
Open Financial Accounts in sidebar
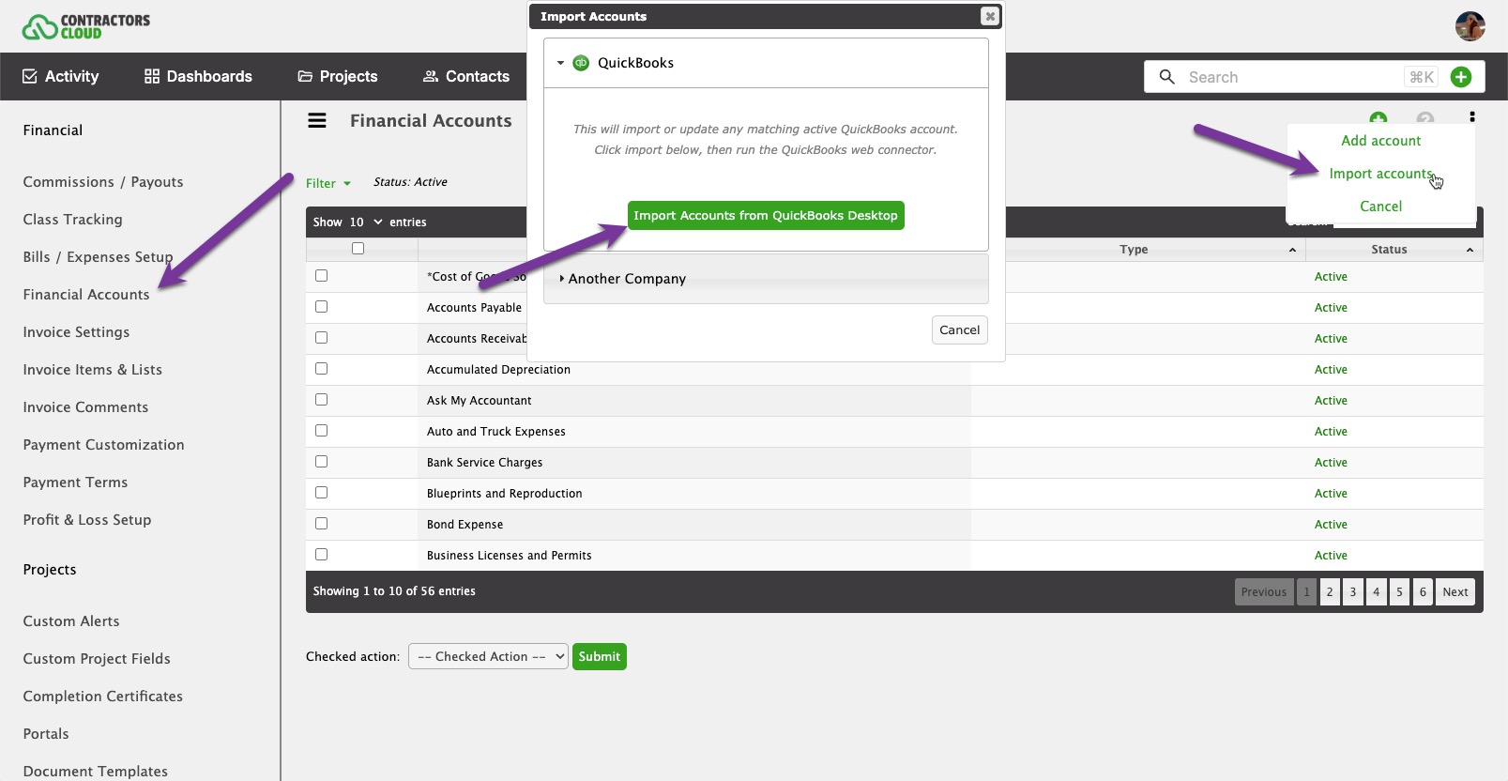[86, 295]
